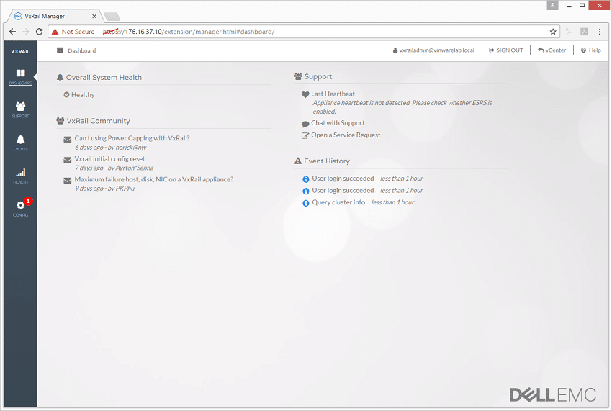
Task: Click the Chat with Support bubble icon
Action: (305, 124)
